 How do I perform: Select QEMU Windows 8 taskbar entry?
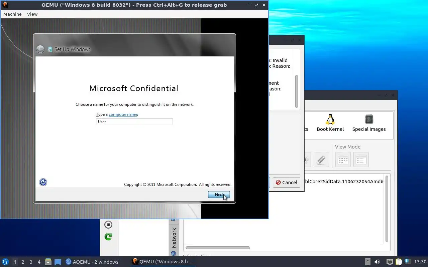click(163, 262)
